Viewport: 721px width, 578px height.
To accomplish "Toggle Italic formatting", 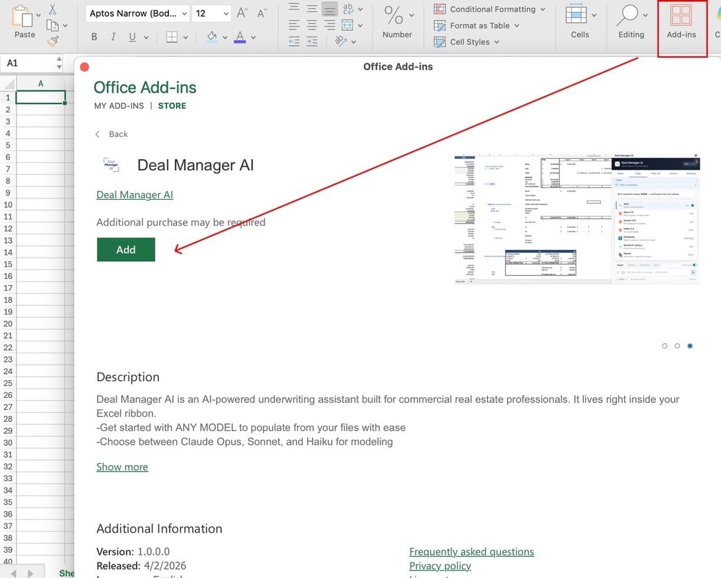I will (x=113, y=37).
